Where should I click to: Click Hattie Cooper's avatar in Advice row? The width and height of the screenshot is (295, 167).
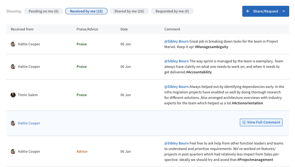[13, 151]
